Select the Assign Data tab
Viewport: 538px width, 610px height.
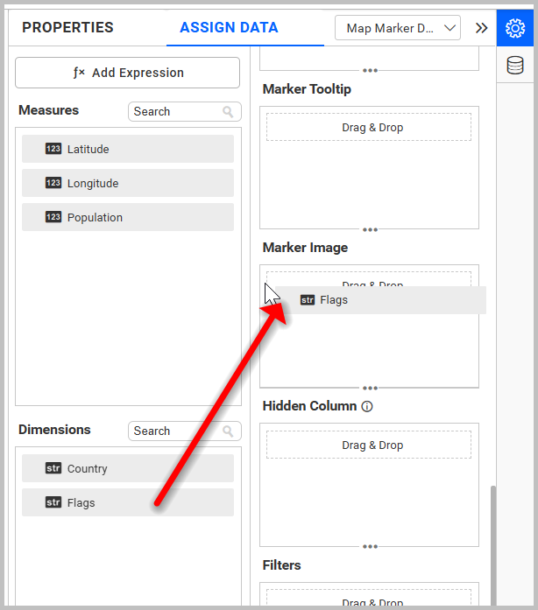coord(229,28)
